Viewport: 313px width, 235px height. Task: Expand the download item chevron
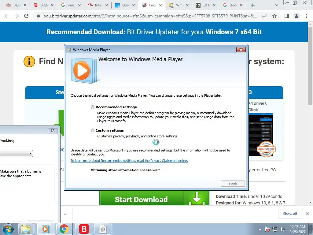65,214
